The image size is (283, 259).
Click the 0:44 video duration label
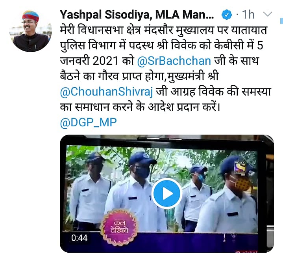[79, 238]
